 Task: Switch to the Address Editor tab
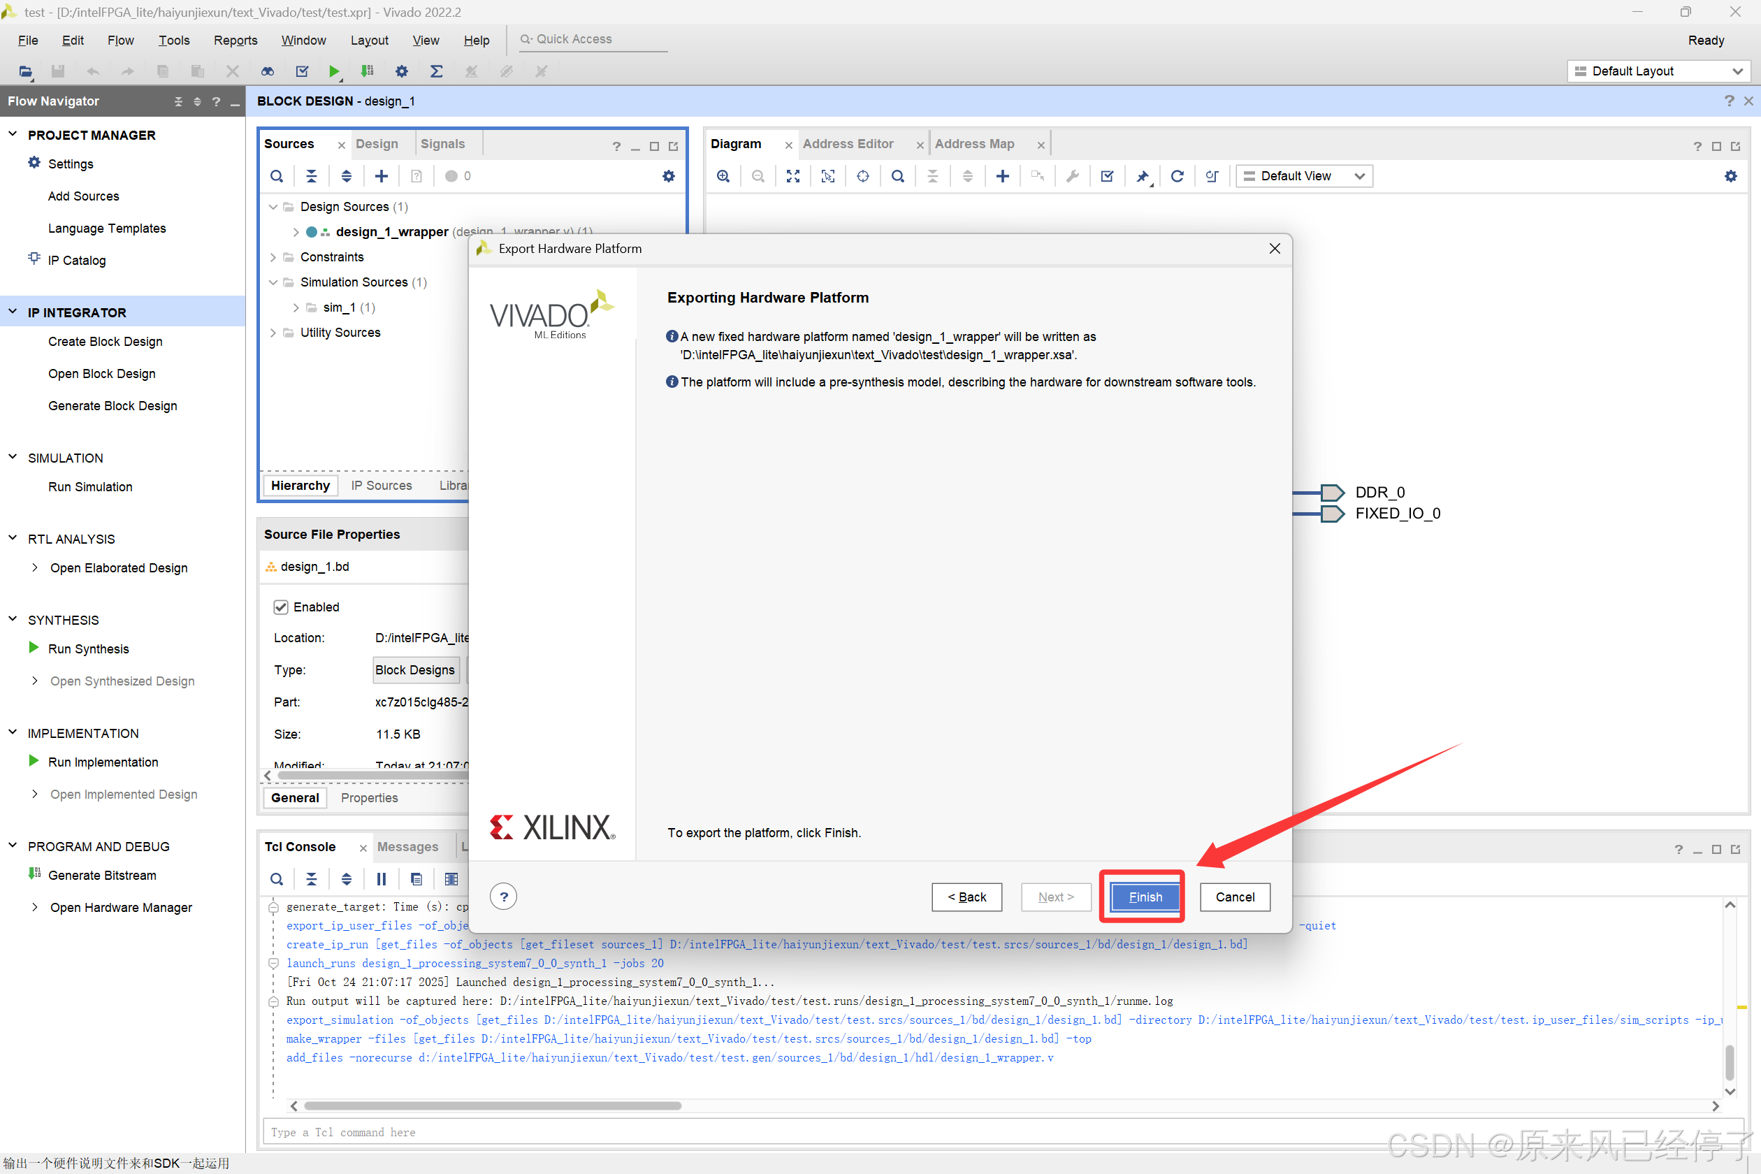point(848,144)
